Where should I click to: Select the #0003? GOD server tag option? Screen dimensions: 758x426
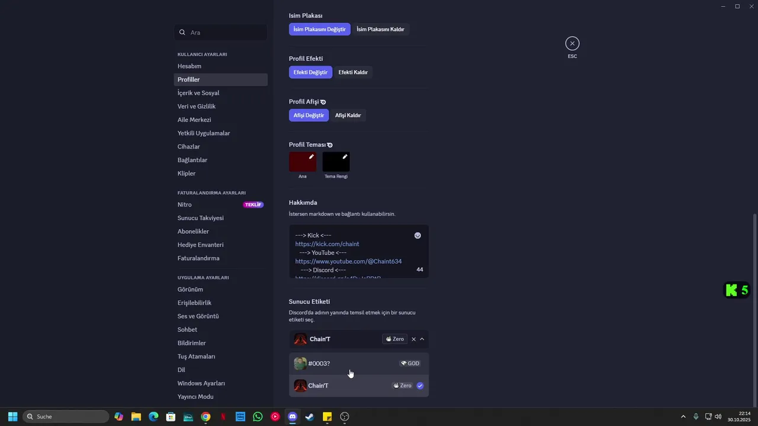pyautogui.click(x=359, y=363)
